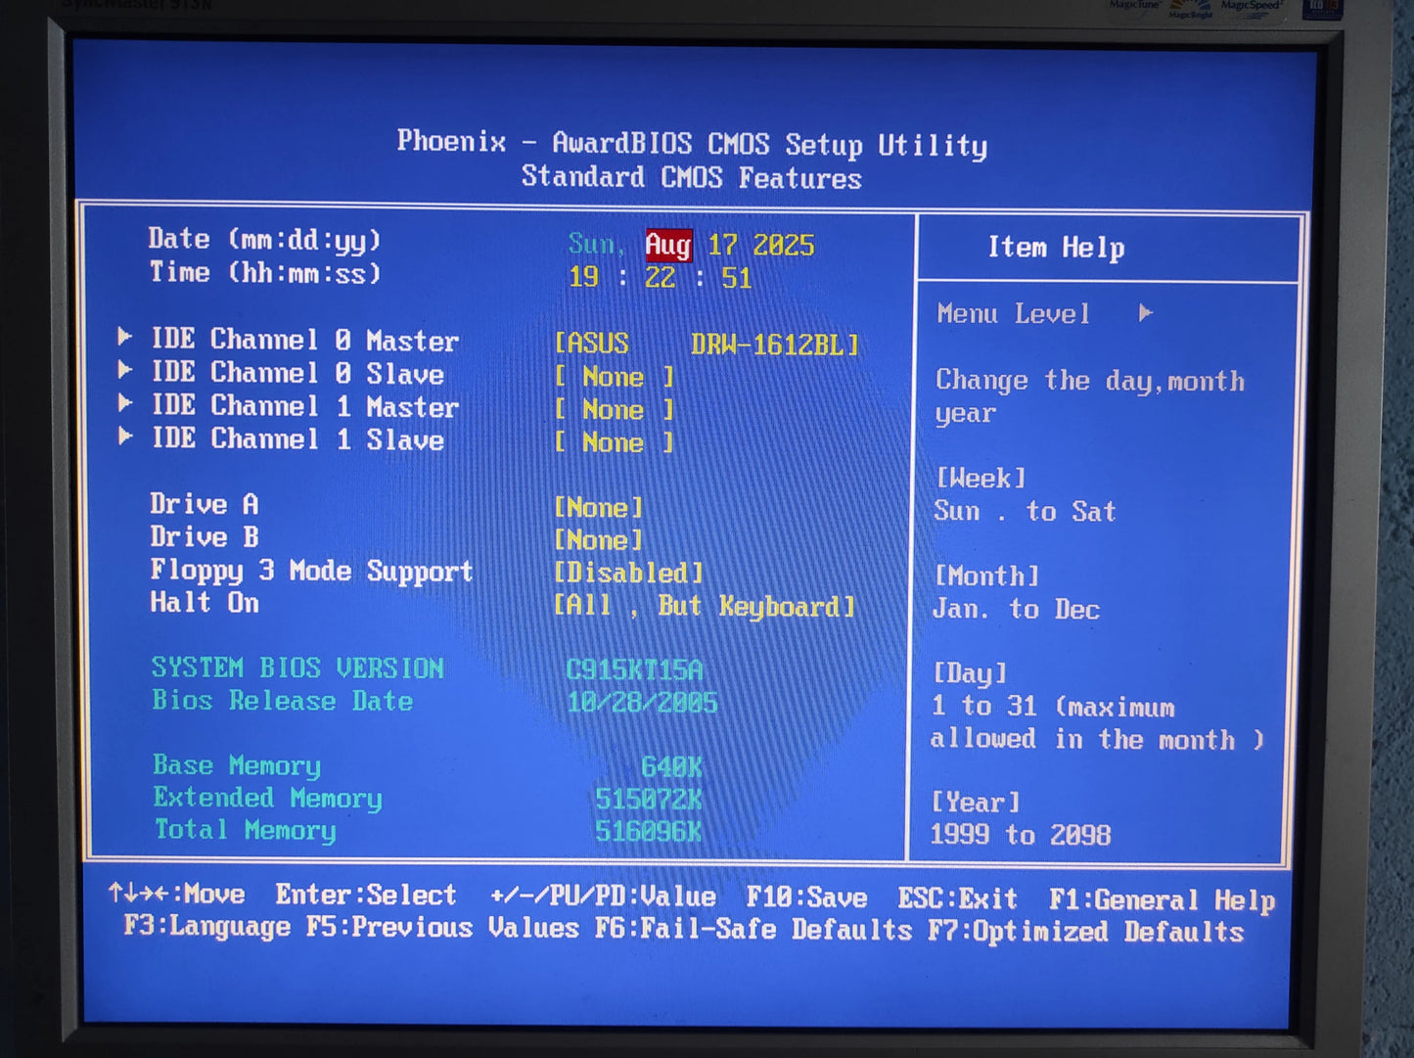Image resolution: width=1414 pixels, height=1058 pixels.
Task: Expand IDE Channel 1 Slave arrow
Action: (125, 437)
